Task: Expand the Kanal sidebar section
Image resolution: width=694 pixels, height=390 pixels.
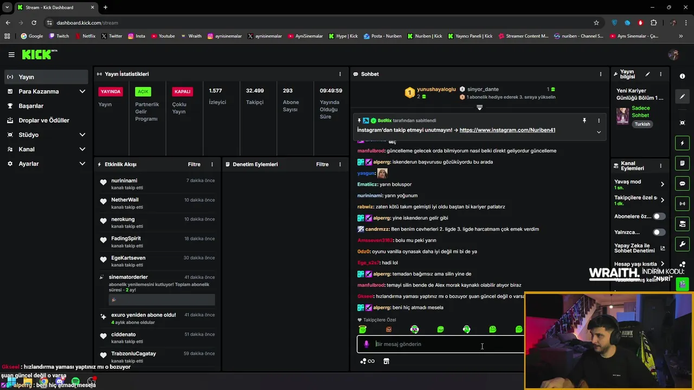Action: 82,149
